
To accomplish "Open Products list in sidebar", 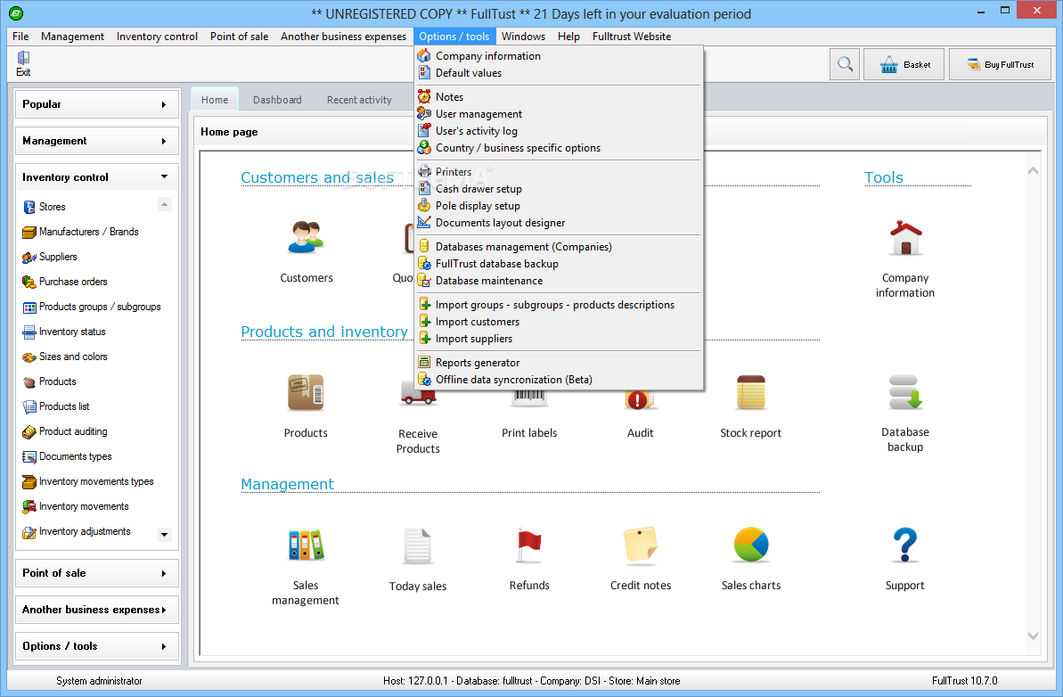I will [56, 406].
